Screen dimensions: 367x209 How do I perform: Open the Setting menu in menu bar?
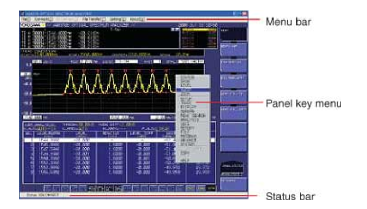click(116, 19)
